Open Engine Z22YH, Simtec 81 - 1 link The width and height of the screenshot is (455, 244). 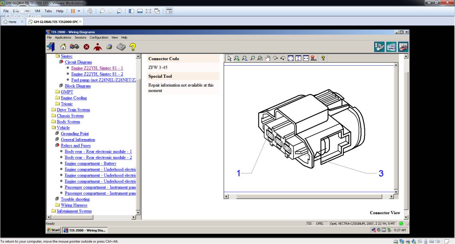pos(97,68)
